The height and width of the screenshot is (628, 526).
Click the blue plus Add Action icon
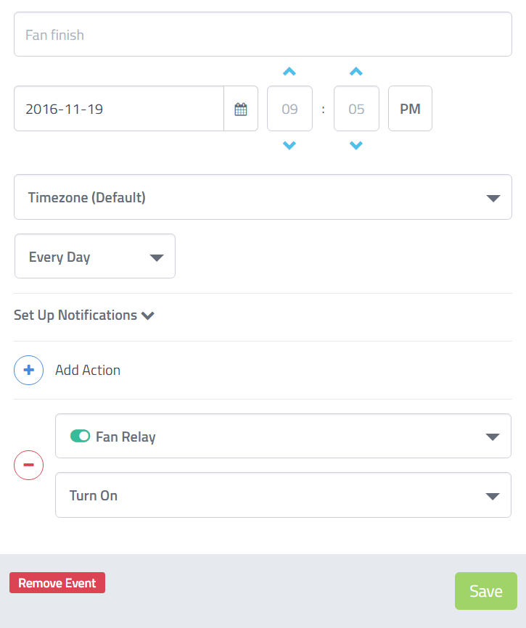(29, 370)
